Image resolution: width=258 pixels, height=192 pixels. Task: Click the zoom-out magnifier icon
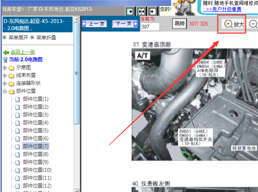[253, 24]
